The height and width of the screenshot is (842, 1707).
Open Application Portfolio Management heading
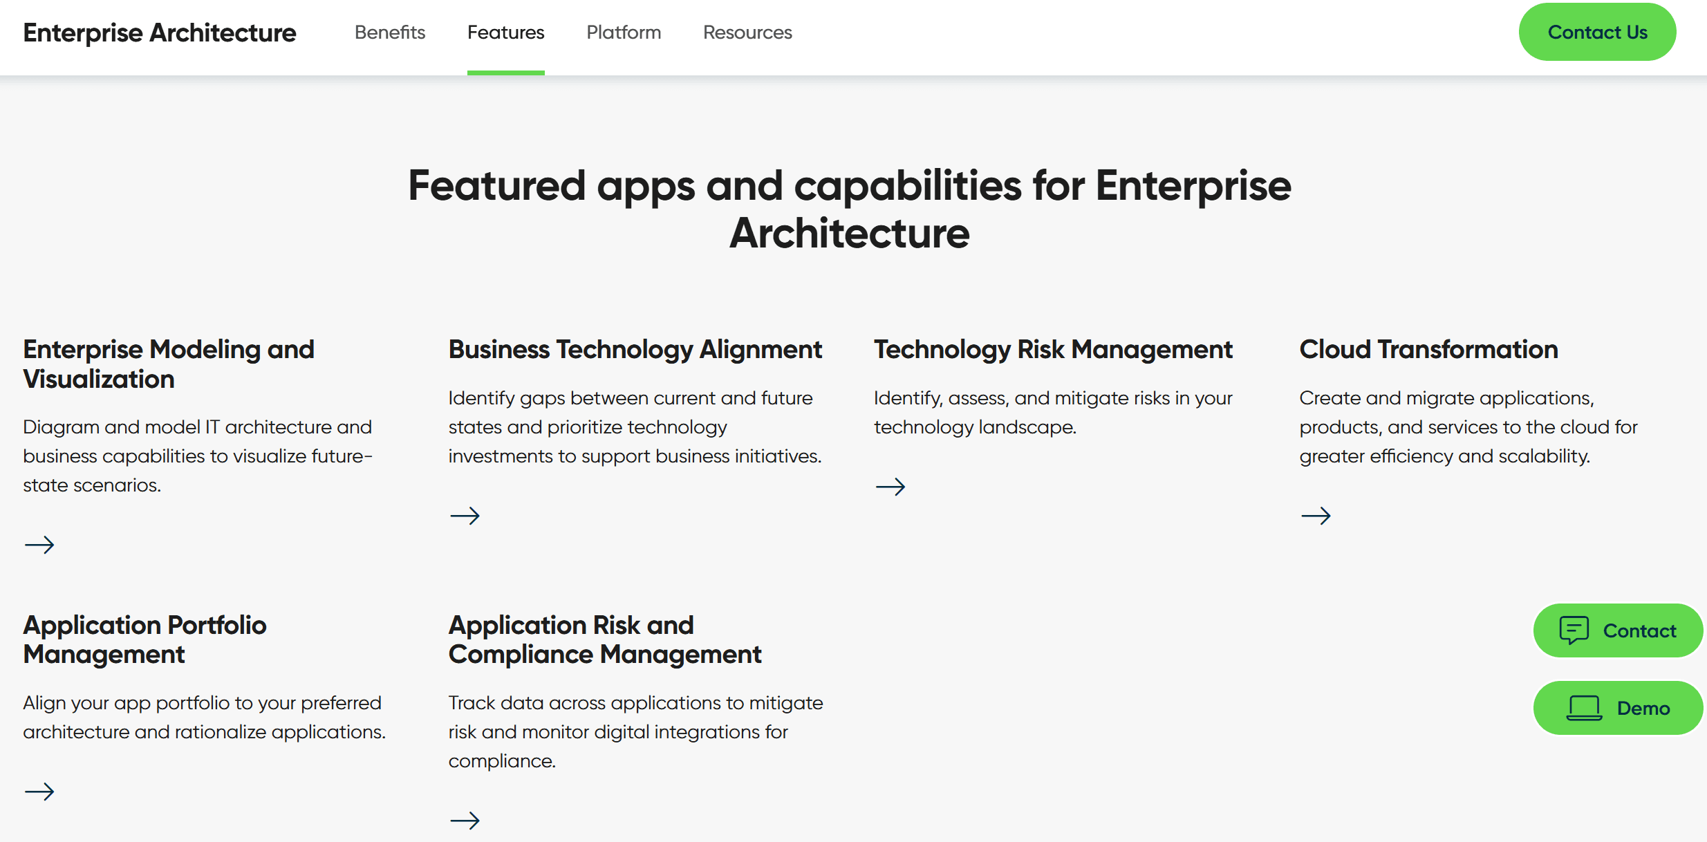pos(144,639)
